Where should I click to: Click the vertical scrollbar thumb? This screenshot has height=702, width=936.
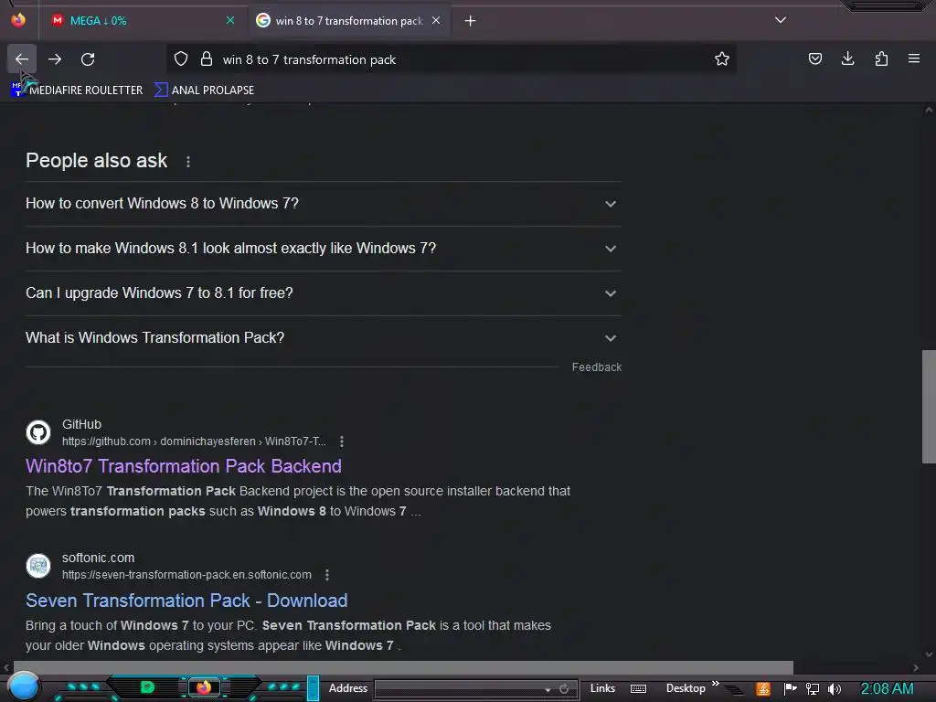[x=929, y=407]
